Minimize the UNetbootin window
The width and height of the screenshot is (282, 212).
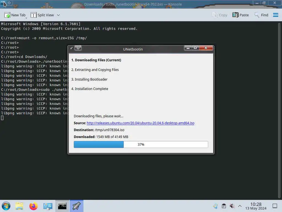[188, 48]
